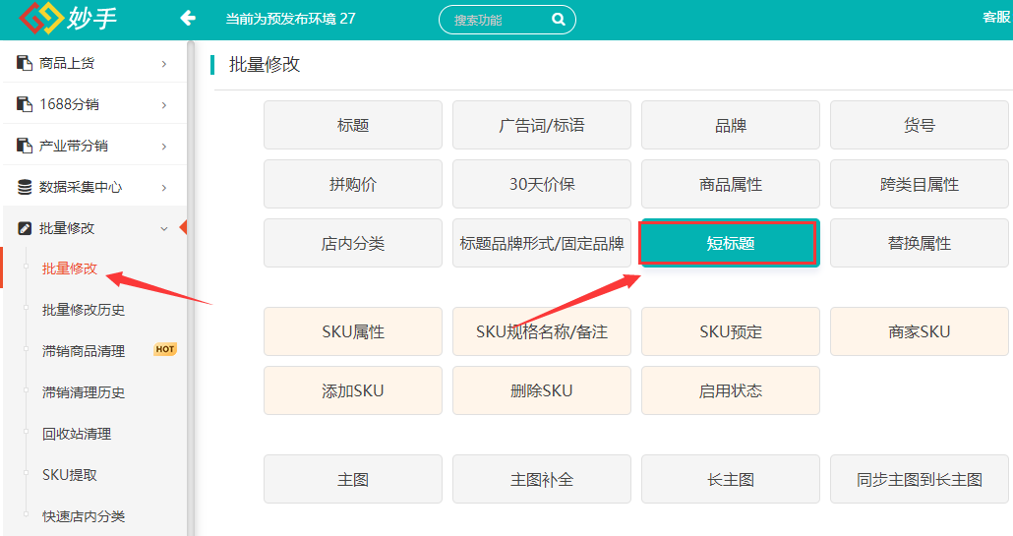This screenshot has height=536, width=1013.
Task: Click the 妙手 logo icon
Action: coord(41,19)
